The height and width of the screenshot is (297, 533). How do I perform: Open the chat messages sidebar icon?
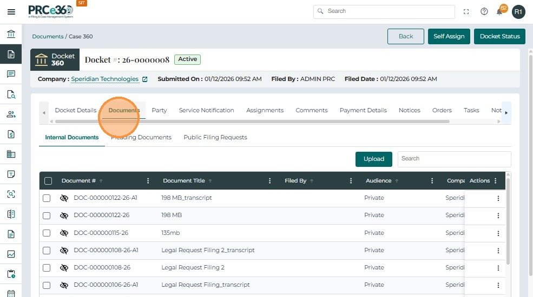11,74
